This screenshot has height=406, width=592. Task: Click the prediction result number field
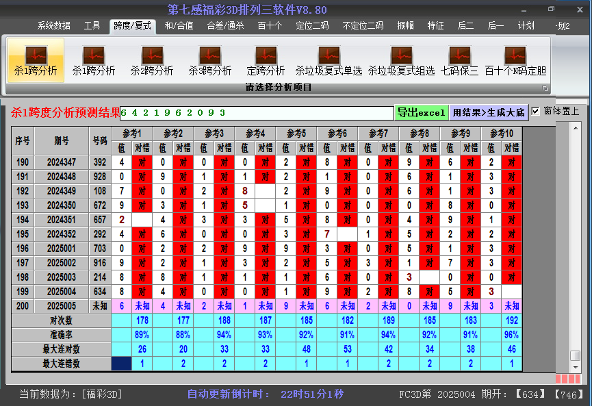tap(257, 112)
